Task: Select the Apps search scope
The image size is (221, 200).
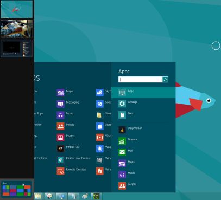Action: click(143, 93)
